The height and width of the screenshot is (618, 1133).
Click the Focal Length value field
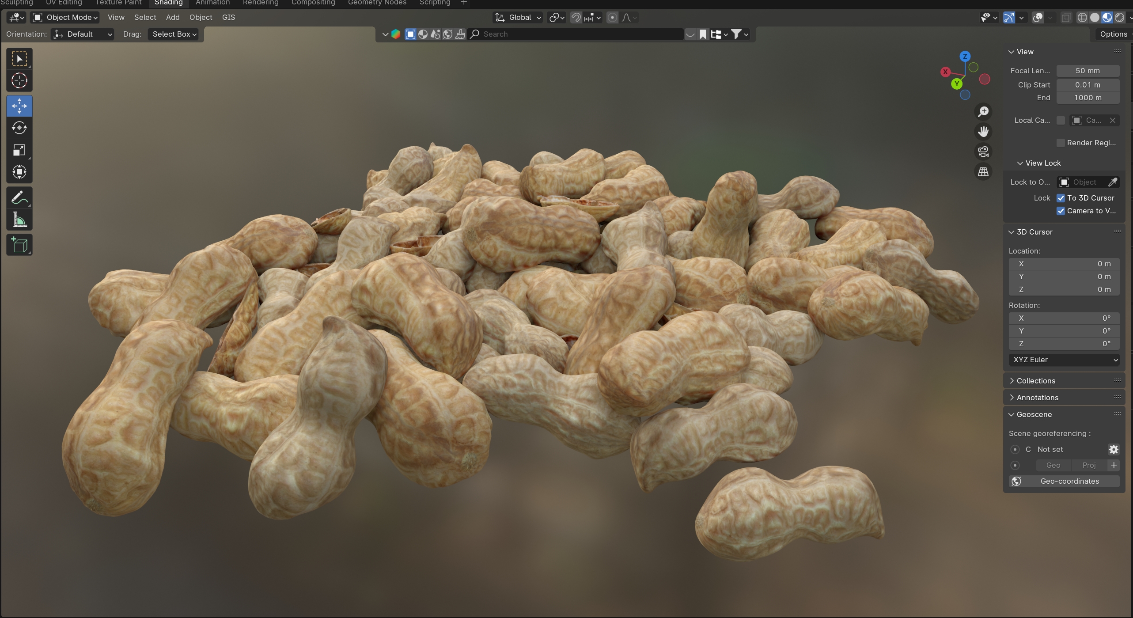point(1088,71)
